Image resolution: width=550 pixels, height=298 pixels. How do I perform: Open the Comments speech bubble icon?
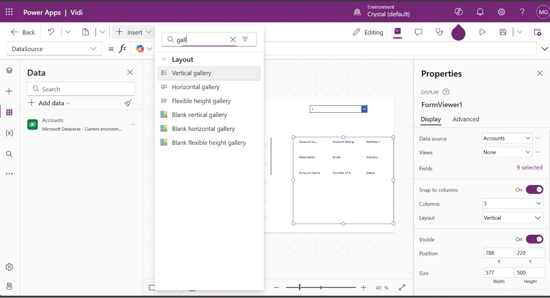[x=418, y=32]
